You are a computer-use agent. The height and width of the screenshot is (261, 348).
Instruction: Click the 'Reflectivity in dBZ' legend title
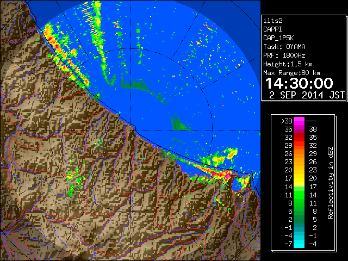point(331,183)
